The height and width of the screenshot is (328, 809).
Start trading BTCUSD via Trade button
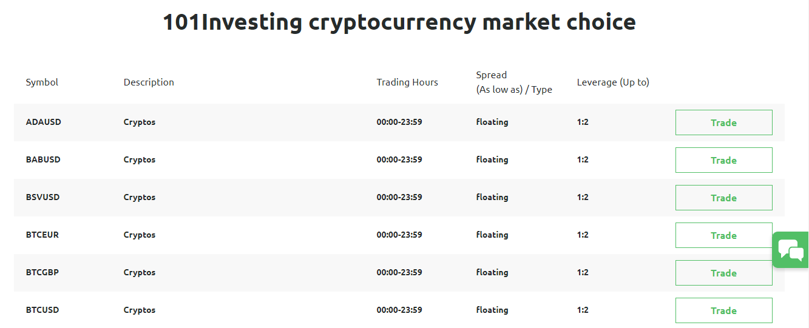pos(723,310)
